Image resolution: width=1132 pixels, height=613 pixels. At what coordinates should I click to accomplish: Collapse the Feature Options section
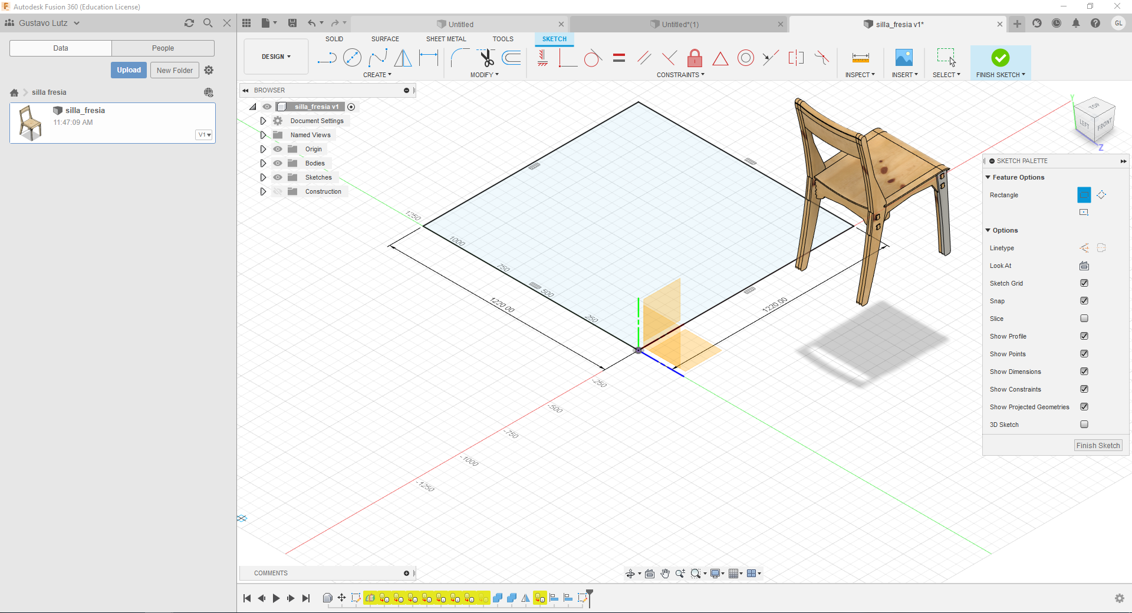[988, 177]
